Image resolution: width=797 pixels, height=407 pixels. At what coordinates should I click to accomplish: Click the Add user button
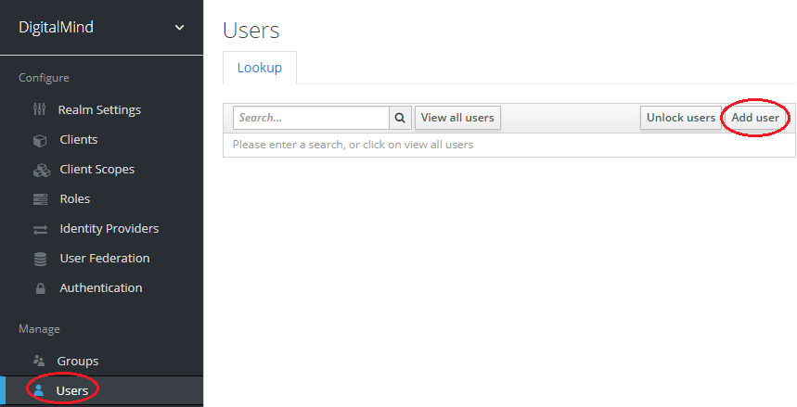pyautogui.click(x=754, y=118)
